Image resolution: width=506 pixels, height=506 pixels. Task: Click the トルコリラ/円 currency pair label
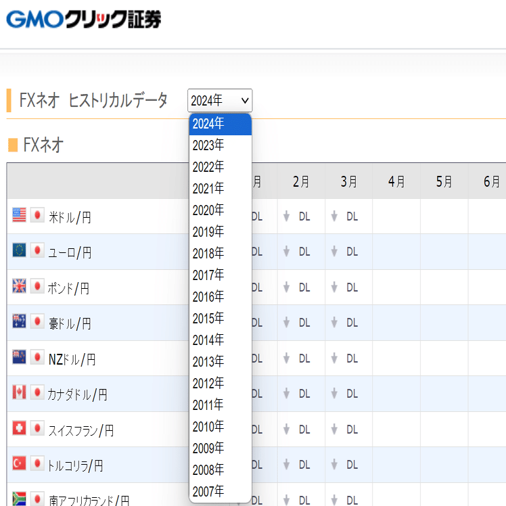pos(75,465)
